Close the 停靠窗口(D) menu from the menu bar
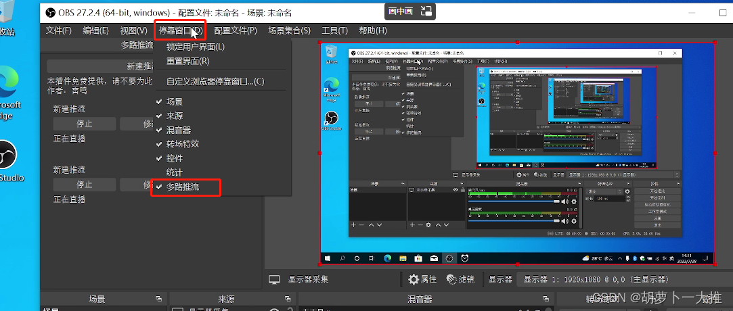The height and width of the screenshot is (311, 733). pos(181,31)
